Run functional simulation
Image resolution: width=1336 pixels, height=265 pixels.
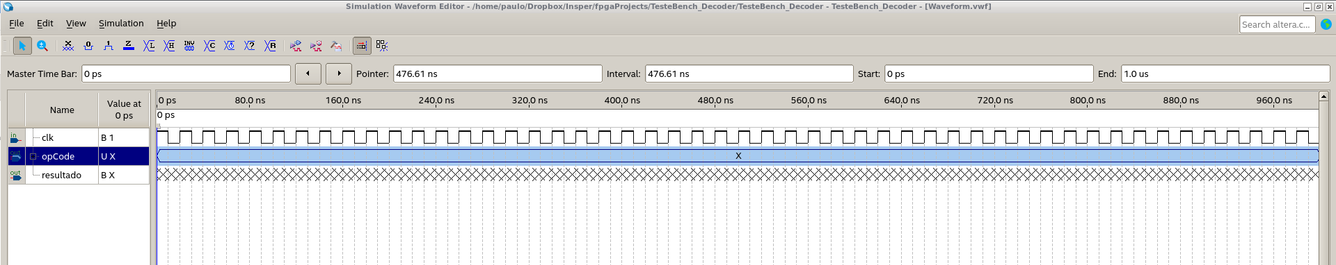pos(296,46)
